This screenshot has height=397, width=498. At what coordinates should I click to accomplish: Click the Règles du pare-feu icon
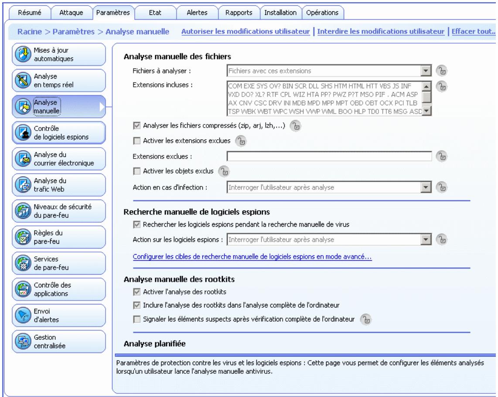tap(23, 237)
